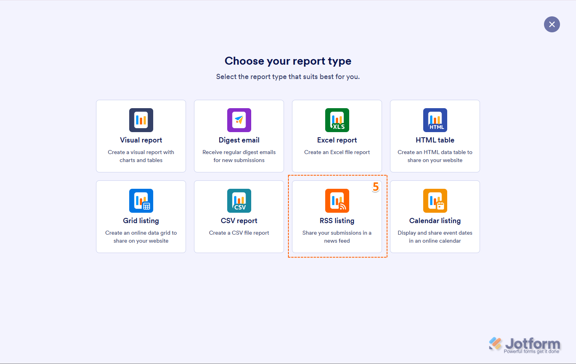Image resolution: width=576 pixels, height=364 pixels.
Task: Pick the "HTML table" heading
Action: coord(435,140)
